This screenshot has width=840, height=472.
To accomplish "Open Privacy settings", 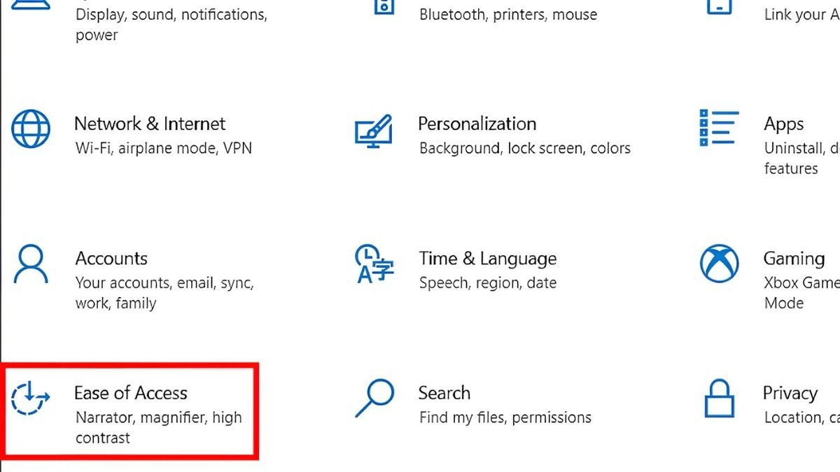I will coord(790,392).
